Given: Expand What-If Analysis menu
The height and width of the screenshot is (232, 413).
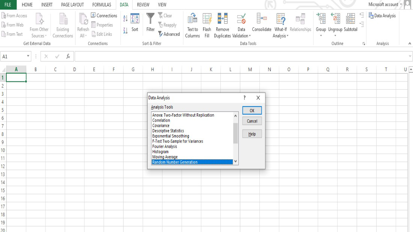Looking at the screenshot, I should [x=280, y=25].
